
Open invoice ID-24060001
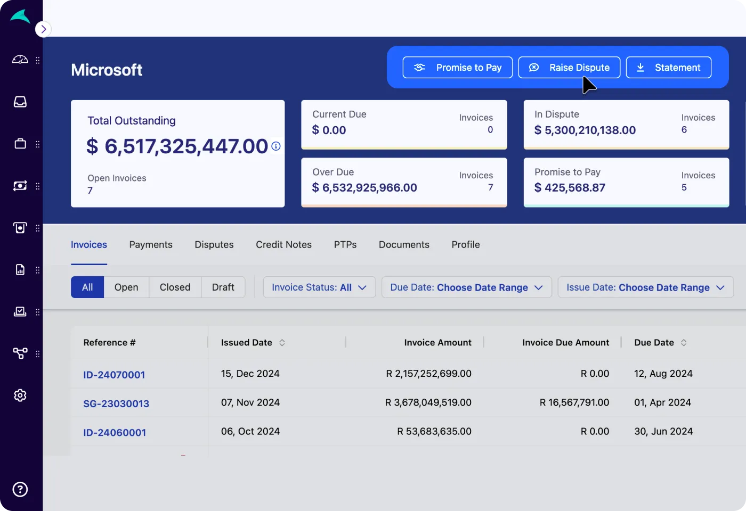(115, 432)
